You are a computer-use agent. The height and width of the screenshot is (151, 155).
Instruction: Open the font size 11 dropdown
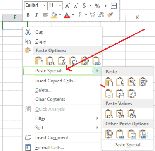60,5
